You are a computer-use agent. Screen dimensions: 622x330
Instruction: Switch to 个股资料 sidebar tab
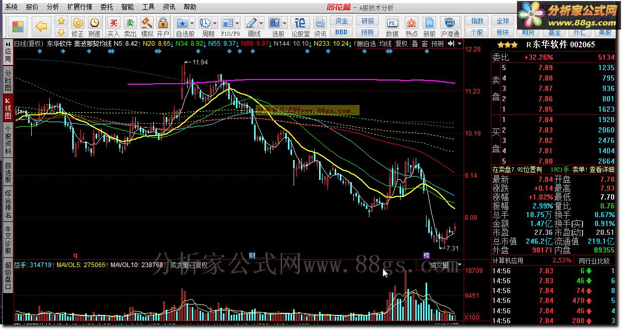(8, 140)
